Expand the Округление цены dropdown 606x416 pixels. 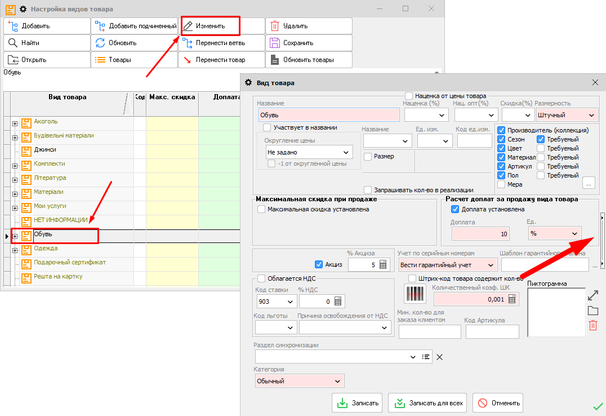click(x=309, y=152)
